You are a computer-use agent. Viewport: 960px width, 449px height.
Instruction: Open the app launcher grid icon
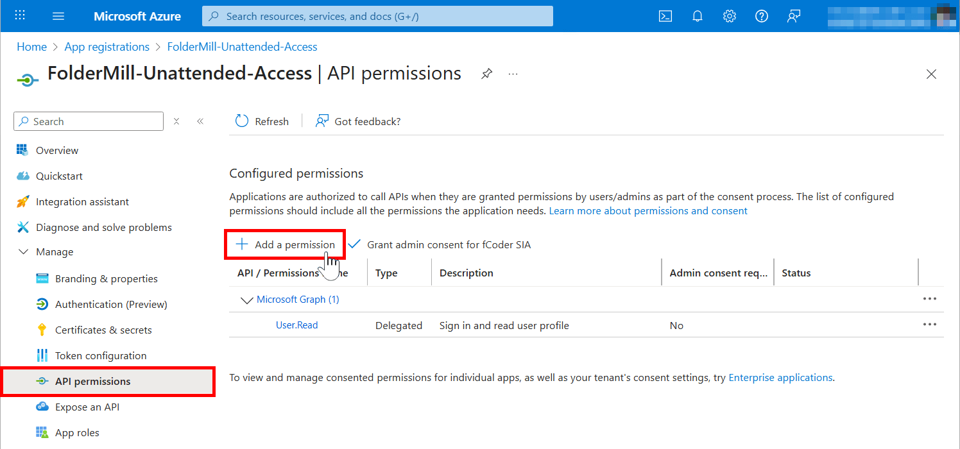point(19,15)
